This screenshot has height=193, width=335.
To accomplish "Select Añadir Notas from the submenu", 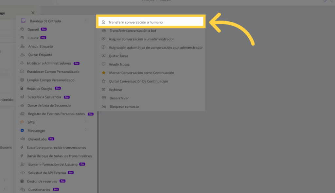I will [119, 64].
